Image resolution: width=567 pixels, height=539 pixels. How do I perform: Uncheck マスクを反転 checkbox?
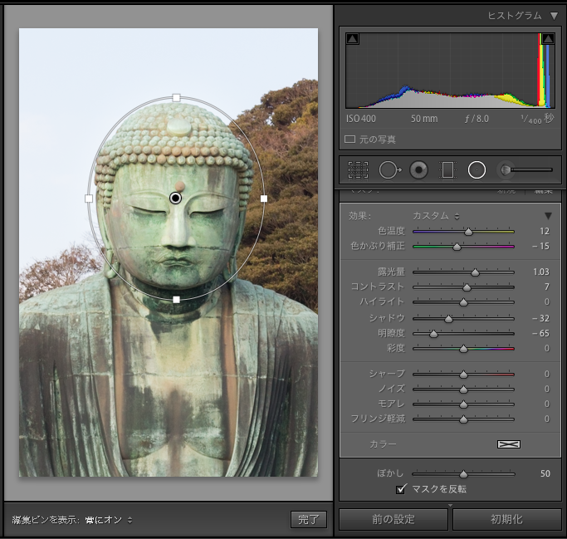point(401,489)
